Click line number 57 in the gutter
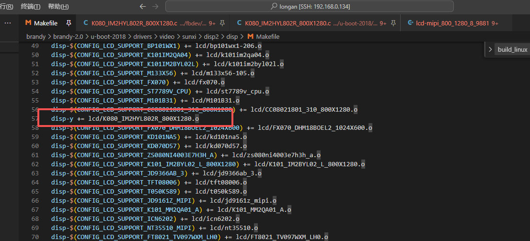 [35, 118]
